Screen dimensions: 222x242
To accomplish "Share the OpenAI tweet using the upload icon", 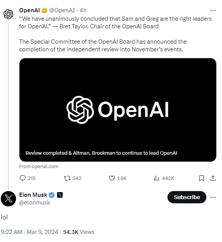I will click(x=213, y=178).
